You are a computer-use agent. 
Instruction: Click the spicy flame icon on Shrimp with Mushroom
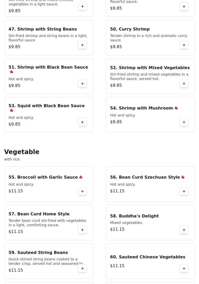(x=176, y=108)
